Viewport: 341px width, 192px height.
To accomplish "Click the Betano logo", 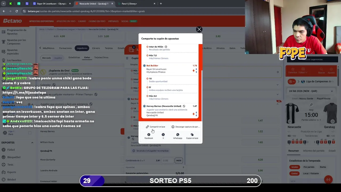I will click(x=12, y=21).
